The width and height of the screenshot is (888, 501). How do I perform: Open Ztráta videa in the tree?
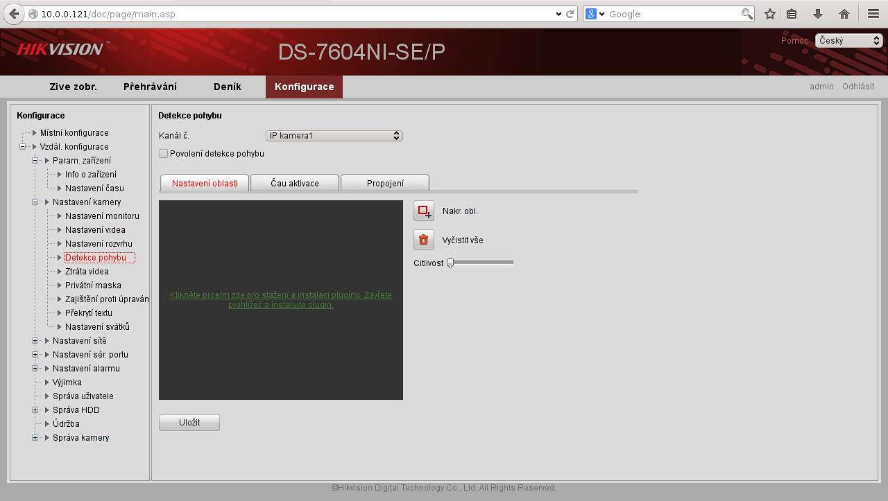[87, 272]
